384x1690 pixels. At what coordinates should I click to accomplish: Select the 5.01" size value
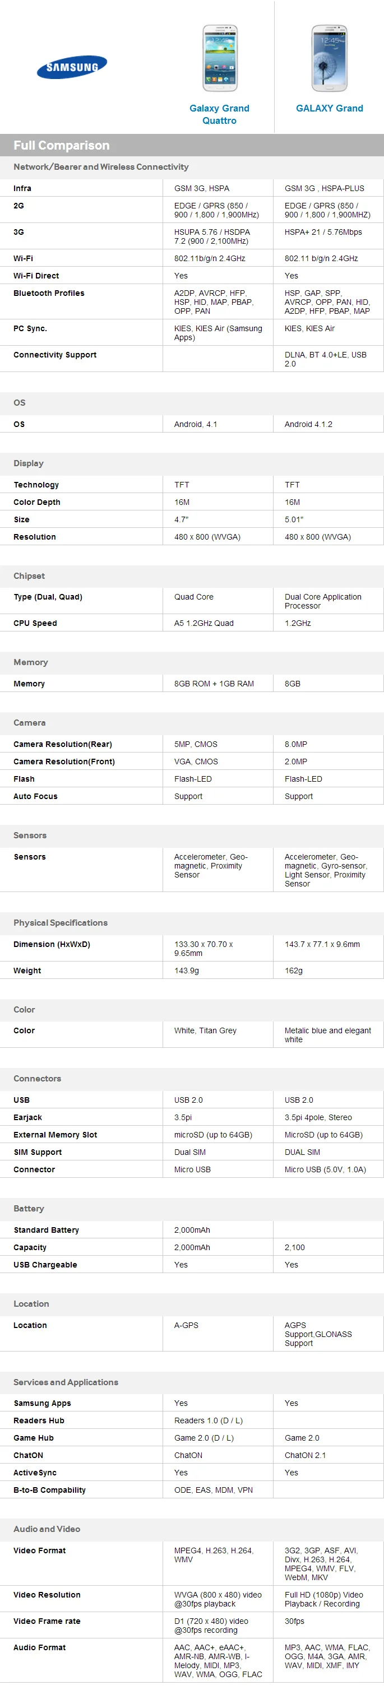pos(294,519)
